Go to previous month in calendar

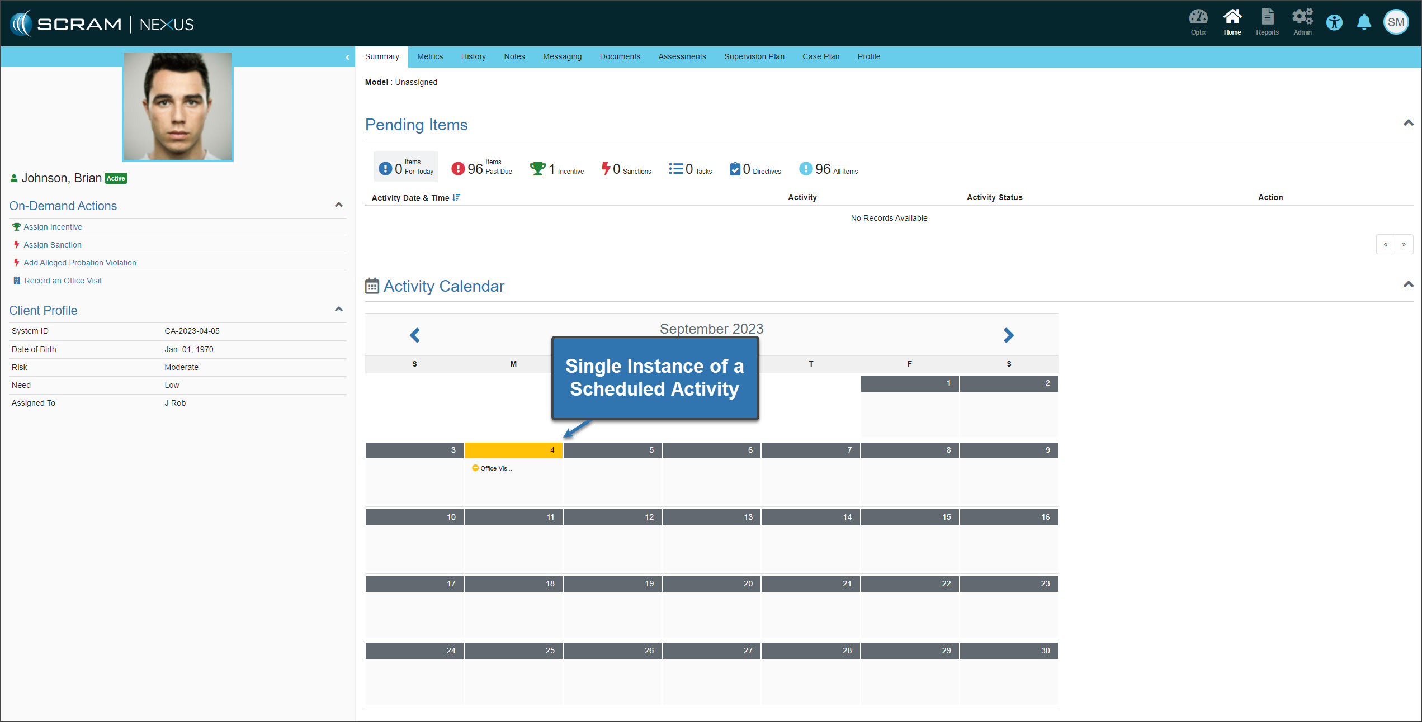[x=414, y=335]
